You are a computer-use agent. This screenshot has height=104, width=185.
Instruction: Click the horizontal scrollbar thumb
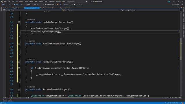pos(84,98)
